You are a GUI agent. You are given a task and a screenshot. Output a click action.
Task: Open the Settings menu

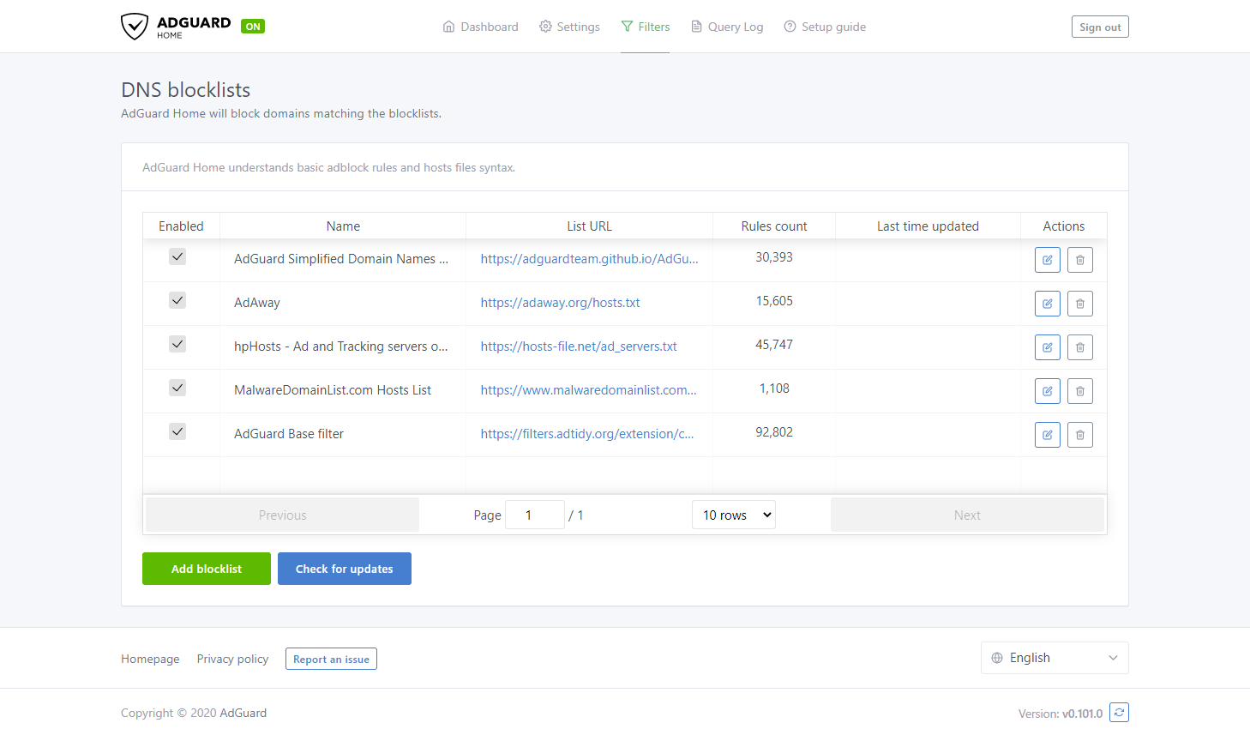[569, 27]
